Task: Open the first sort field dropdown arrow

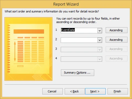Action: (100, 31)
